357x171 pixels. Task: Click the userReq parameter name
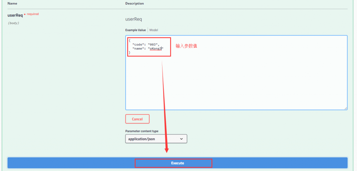pyautogui.click(x=15, y=15)
